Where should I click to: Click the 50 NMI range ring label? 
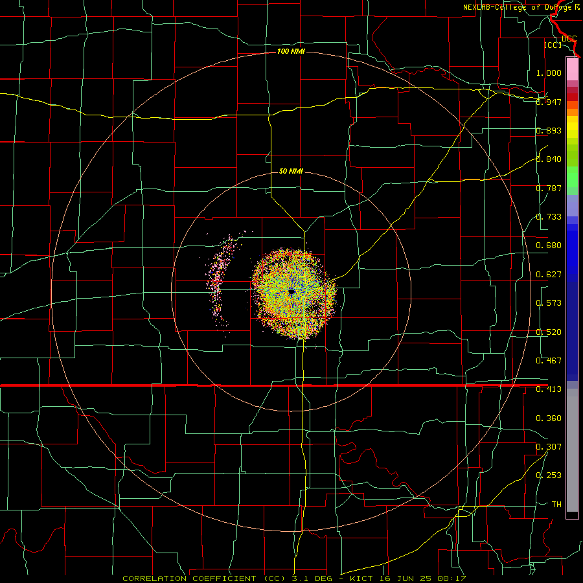(x=291, y=171)
